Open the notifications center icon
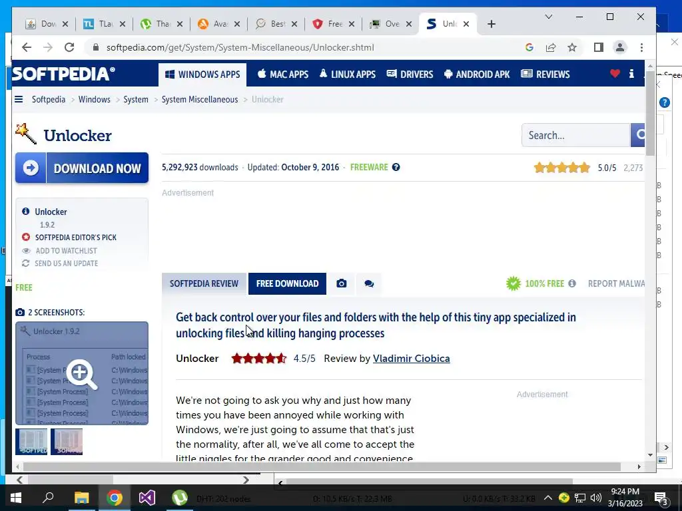Viewport: 682px width, 511px height. tap(661, 498)
